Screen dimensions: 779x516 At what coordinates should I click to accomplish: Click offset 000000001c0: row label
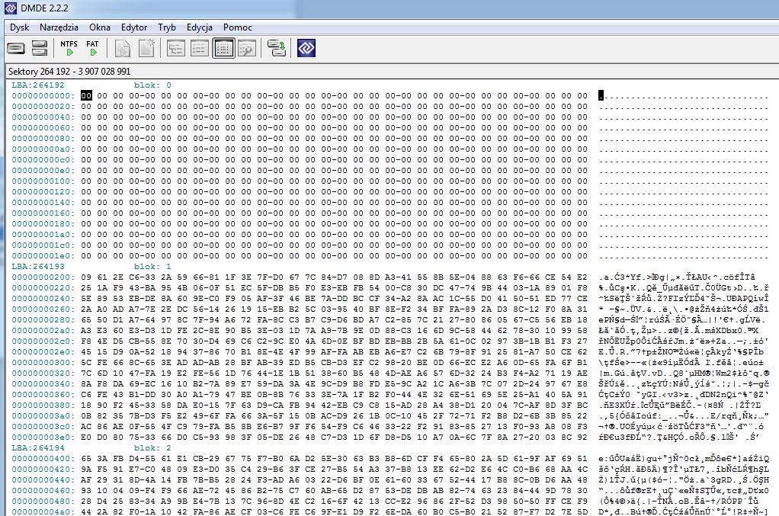click(x=43, y=245)
